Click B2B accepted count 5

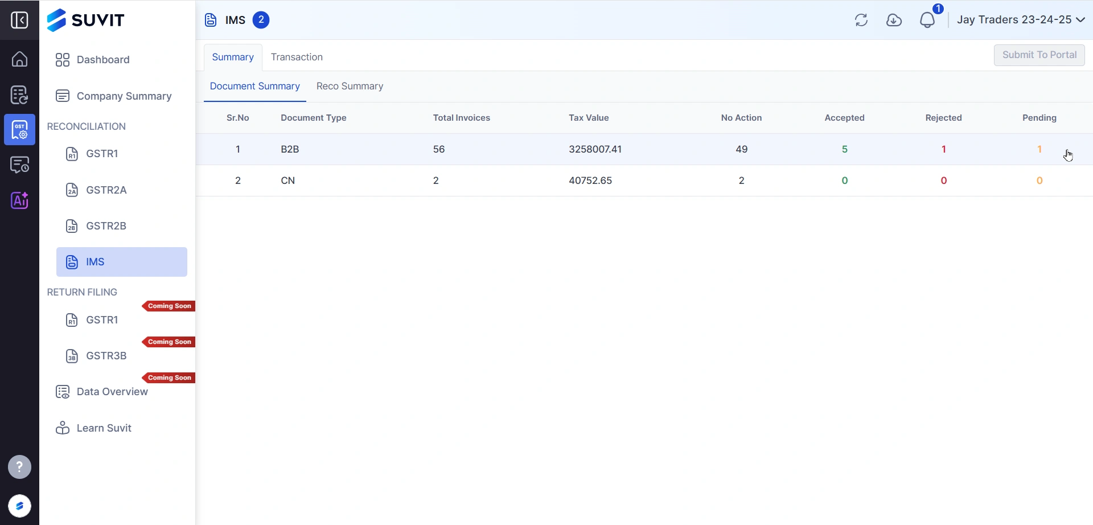pyautogui.click(x=845, y=149)
